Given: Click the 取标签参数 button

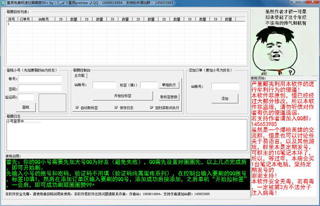Looking at the screenshot, I should click(169, 97).
